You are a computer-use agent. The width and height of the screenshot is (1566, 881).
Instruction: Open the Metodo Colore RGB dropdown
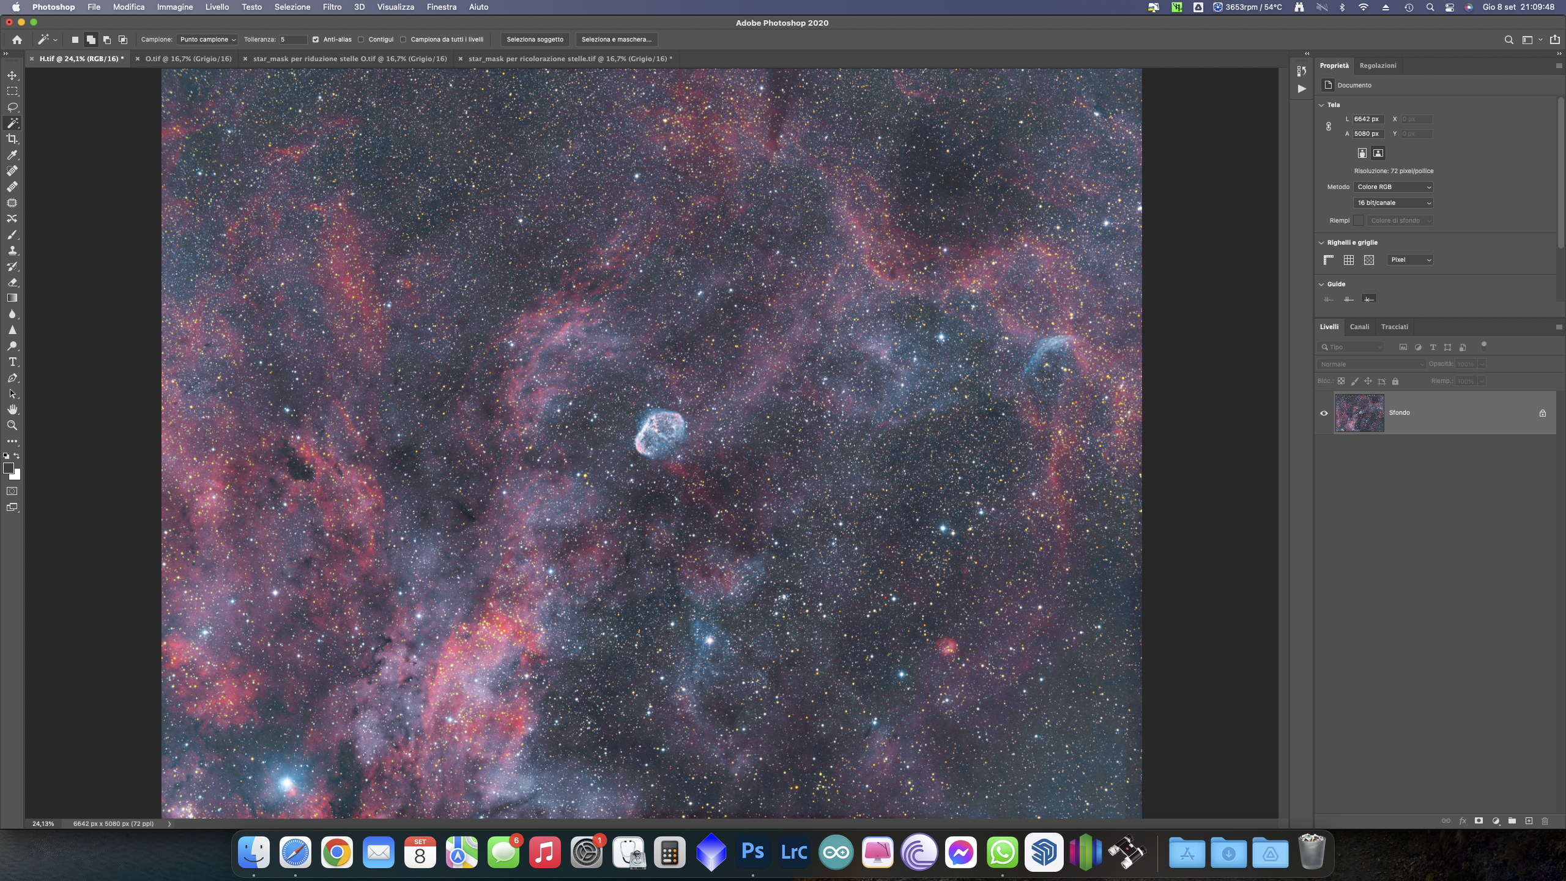(x=1393, y=187)
